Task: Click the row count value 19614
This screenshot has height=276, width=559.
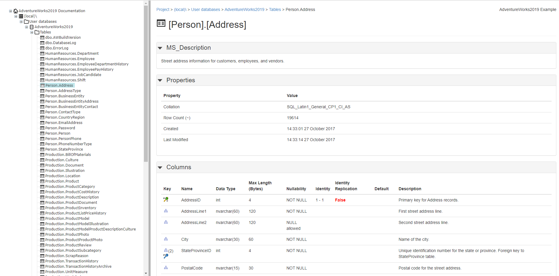Action: pyautogui.click(x=293, y=118)
